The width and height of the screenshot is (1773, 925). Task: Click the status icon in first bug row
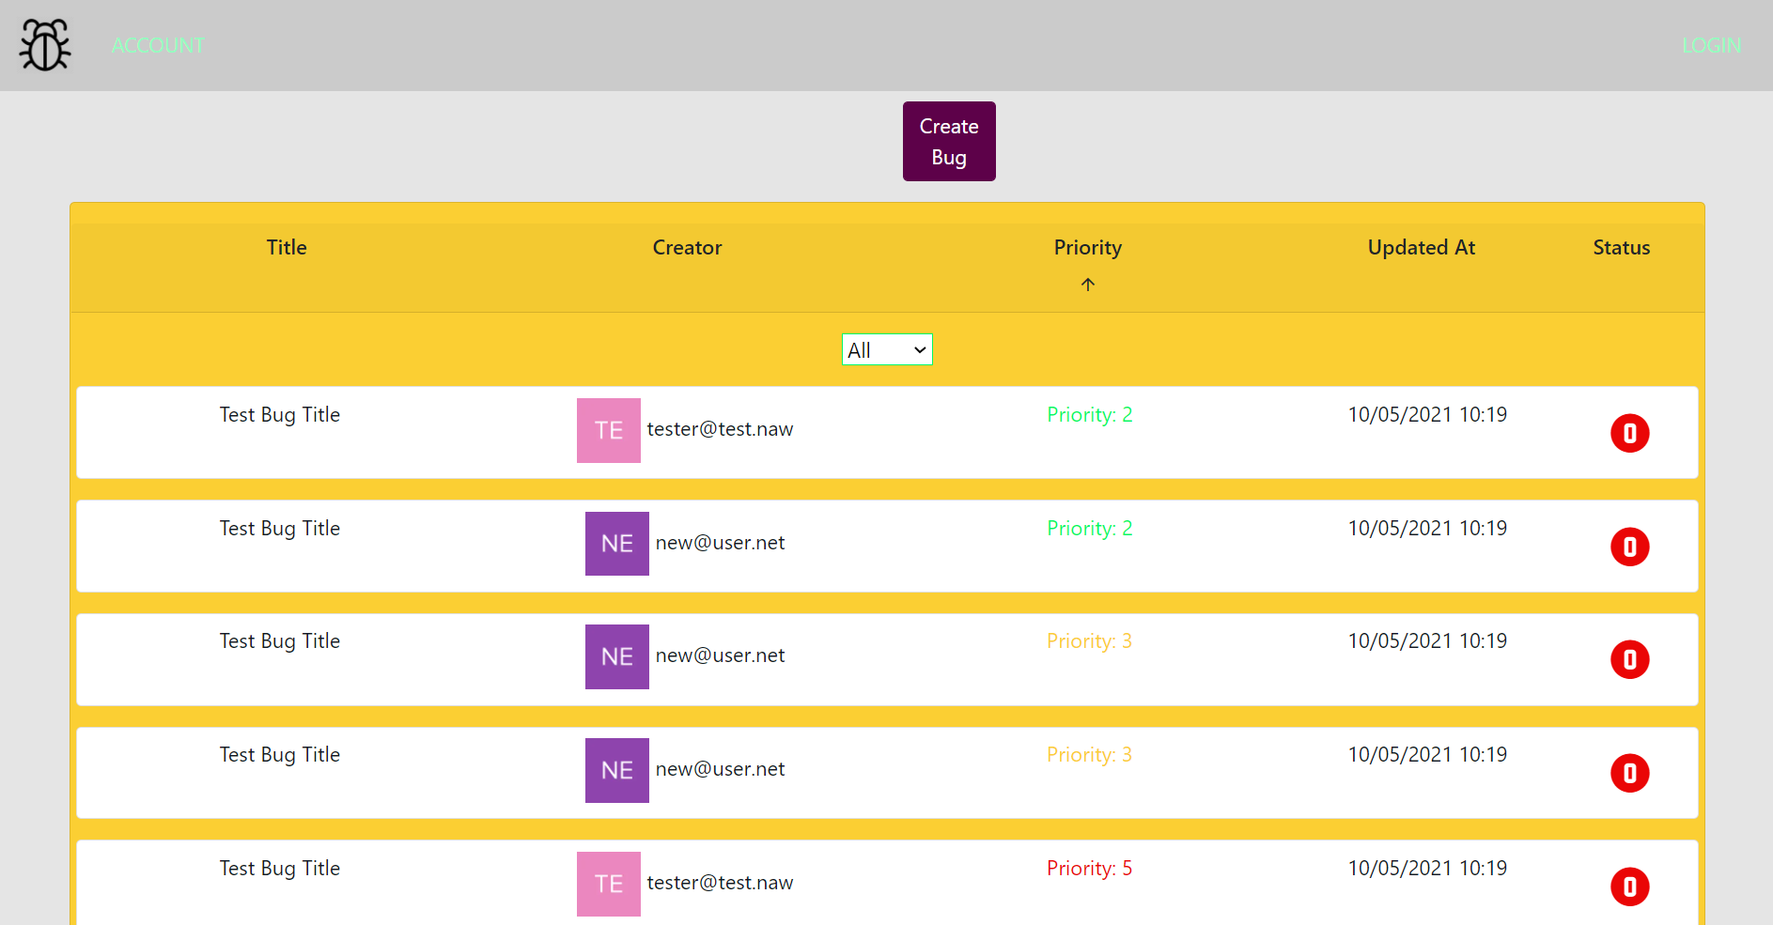tap(1629, 433)
